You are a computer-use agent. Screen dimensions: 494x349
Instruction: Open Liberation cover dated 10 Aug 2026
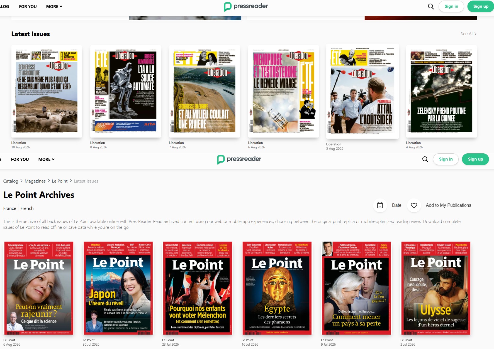coord(47,91)
